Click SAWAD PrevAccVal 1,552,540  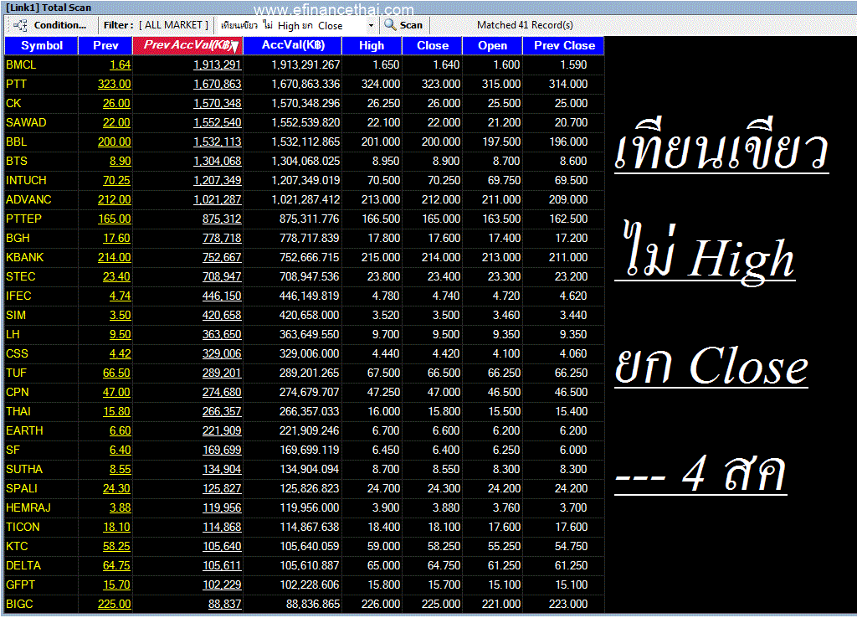(x=217, y=122)
